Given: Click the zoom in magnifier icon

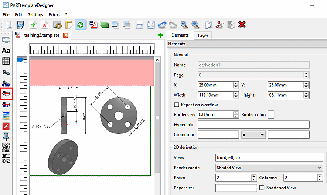Looking at the screenshot, I should (x=196, y=24).
